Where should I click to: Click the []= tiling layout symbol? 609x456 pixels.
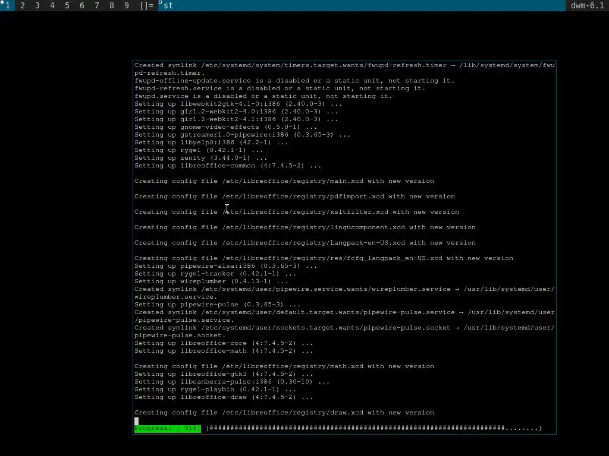tap(146, 5)
